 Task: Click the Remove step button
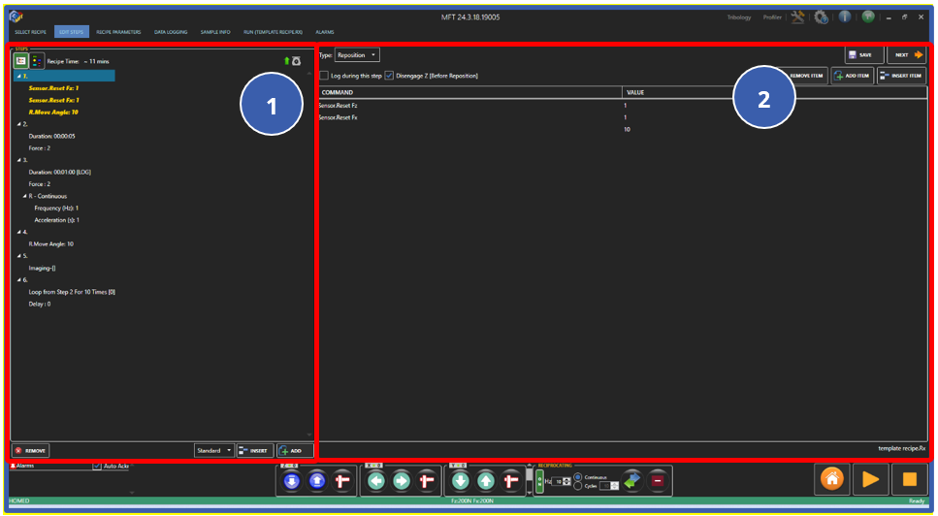coord(30,451)
